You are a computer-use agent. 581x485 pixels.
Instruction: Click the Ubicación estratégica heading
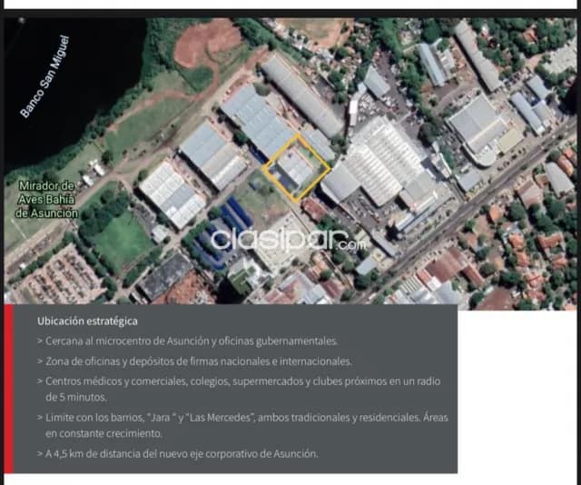87,322
